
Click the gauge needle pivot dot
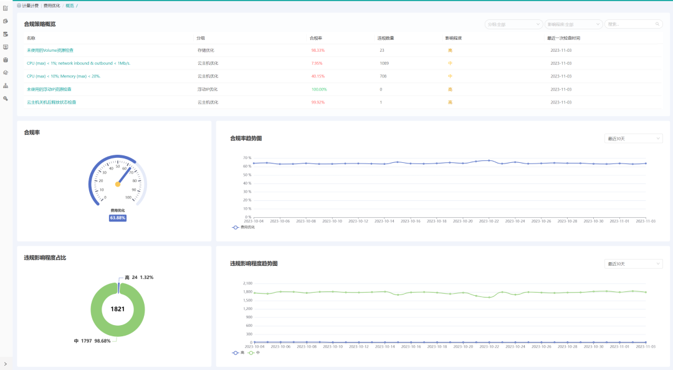coord(118,184)
